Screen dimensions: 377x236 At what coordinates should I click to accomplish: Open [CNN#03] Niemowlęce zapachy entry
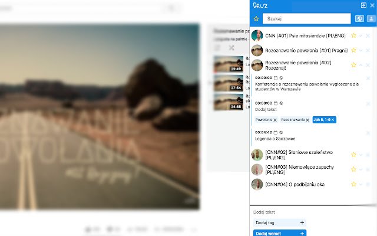300,169
